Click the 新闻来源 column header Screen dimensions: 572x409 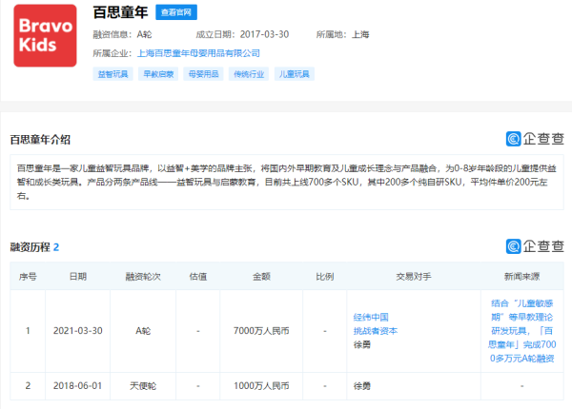tap(522, 277)
